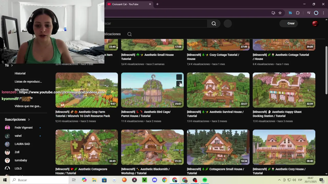Close the Croissant Cat YouTube tab
Screen dimensions: 328x184
tap(150, 4)
